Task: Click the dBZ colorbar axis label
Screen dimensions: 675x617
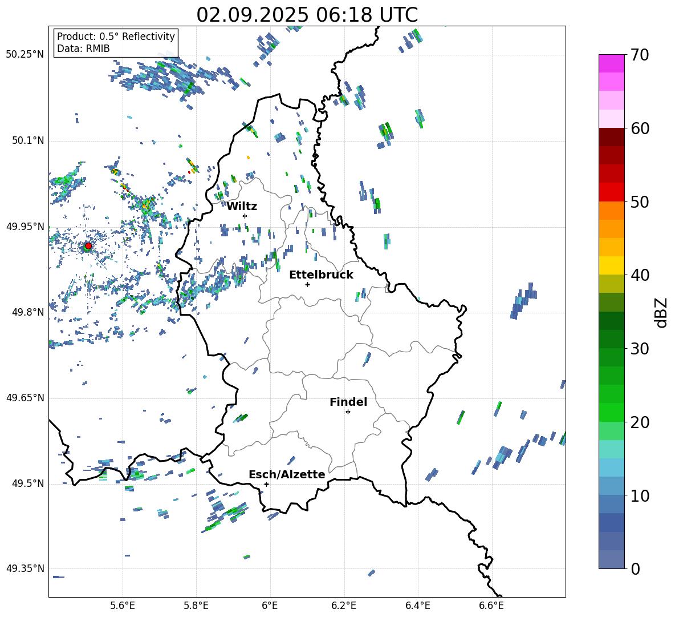Action: coord(662,312)
